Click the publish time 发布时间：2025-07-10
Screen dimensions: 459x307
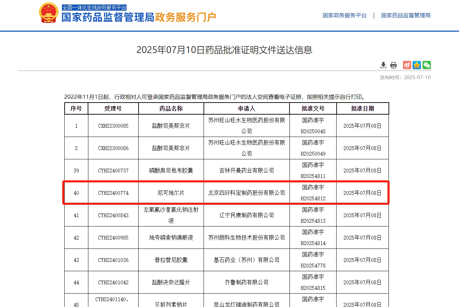point(405,77)
